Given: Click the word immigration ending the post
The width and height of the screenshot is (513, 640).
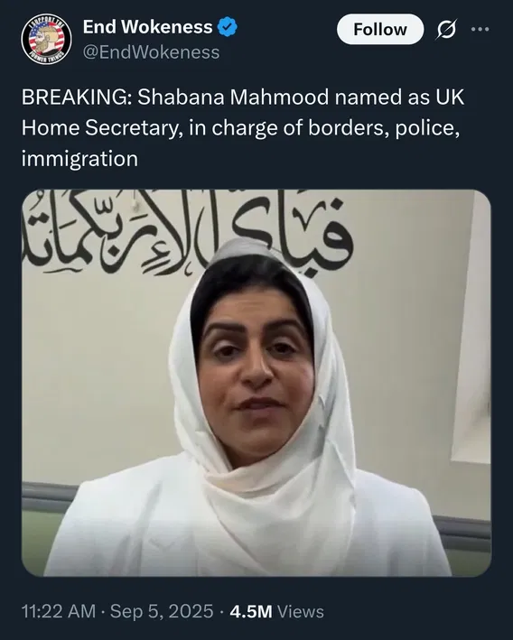Looking at the screenshot, I should [x=79, y=159].
